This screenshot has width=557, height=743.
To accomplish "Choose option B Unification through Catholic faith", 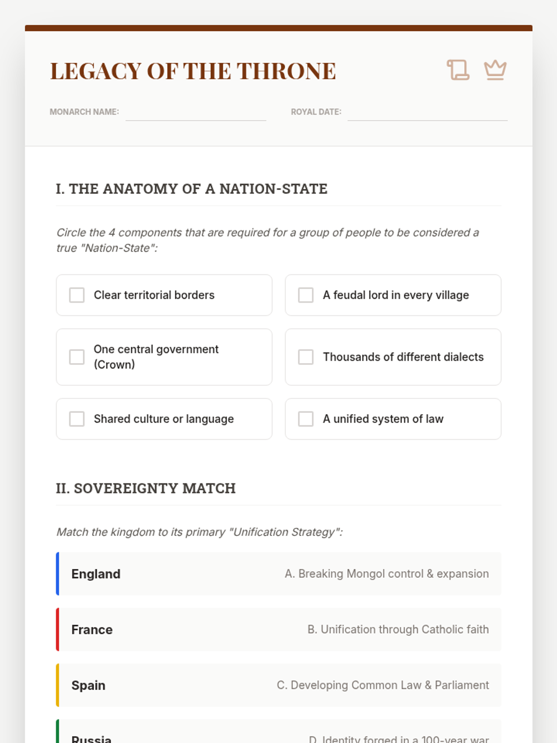I will [x=398, y=630].
